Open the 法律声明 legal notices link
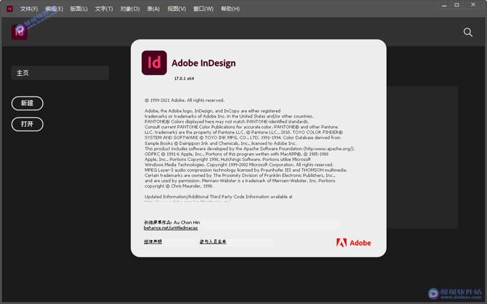Image resolution: width=487 pixels, height=304 pixels. 153,242
